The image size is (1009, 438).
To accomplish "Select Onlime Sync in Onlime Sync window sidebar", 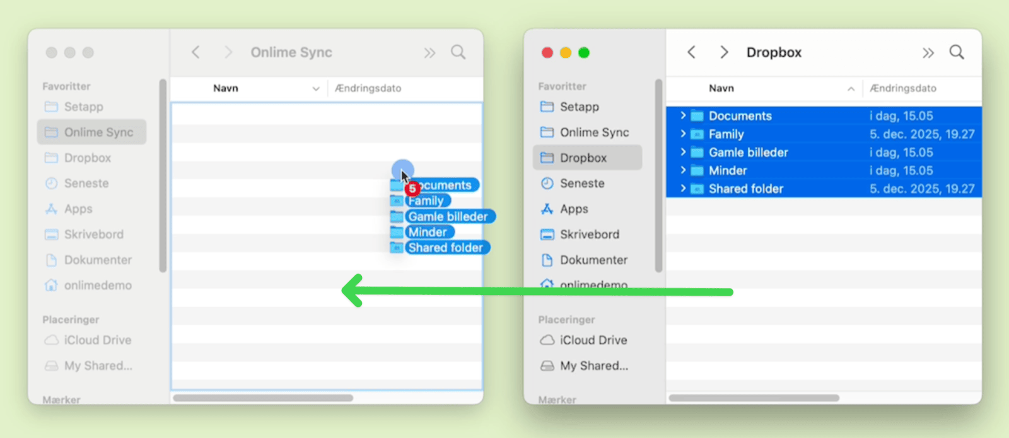I will [91, 132].
